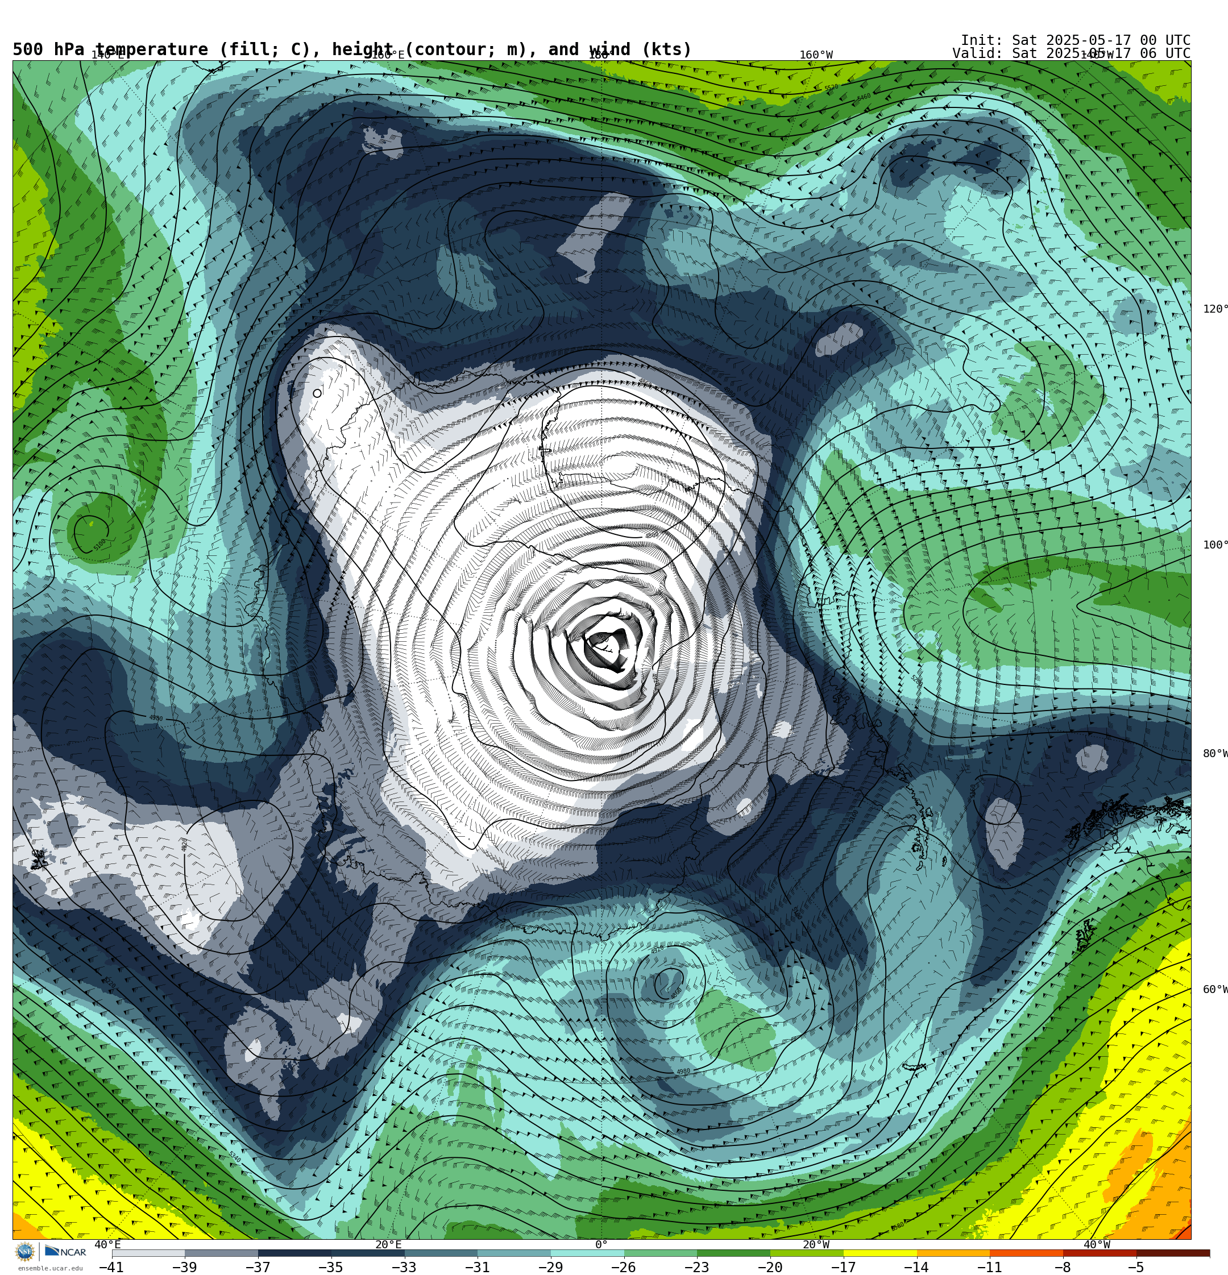Image resolution: width=1228 pixels, height=1275 pixels.
Task: Click the medium green swatch between -26 and -23
Action: (x=661, y=1253)
